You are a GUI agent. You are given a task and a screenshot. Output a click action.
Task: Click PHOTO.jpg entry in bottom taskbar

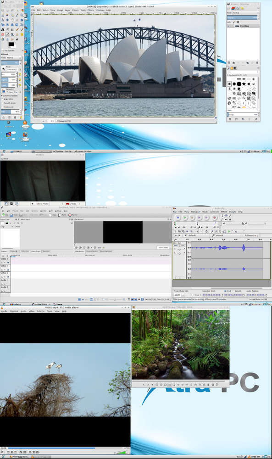pos(19,457)
